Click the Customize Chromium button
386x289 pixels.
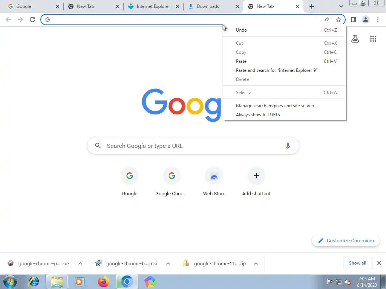tap(346, 240)
